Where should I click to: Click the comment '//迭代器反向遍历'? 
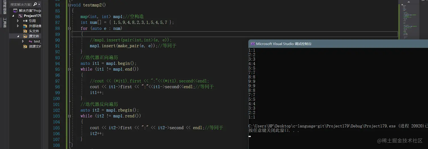click(x=99, y=104)
